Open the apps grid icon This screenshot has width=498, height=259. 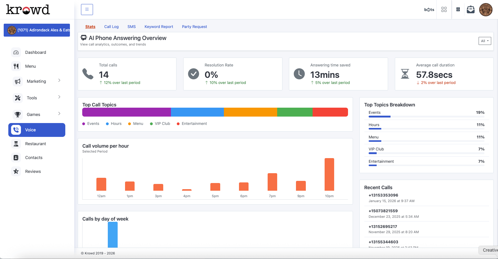pos(444,10)
